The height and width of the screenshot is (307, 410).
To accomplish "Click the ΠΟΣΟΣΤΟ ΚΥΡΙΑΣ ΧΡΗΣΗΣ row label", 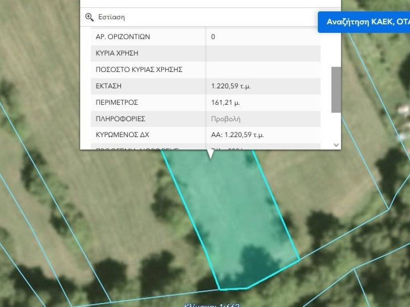I will pyautogui.click(x=139, y=70).
